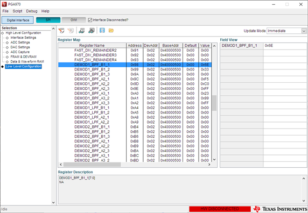308x213 pixels.
Task: Click the Register Name column header
Action: tap(92, 46)
